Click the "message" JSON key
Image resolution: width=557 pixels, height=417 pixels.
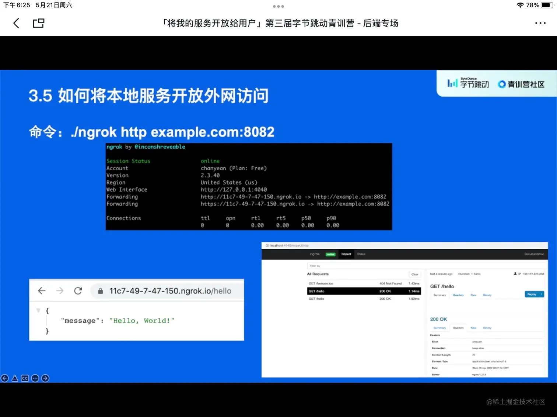(80, 321)
